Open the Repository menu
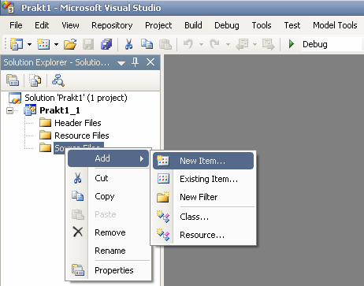The height and width of the screenshot is (286, 364). [112, 25]
